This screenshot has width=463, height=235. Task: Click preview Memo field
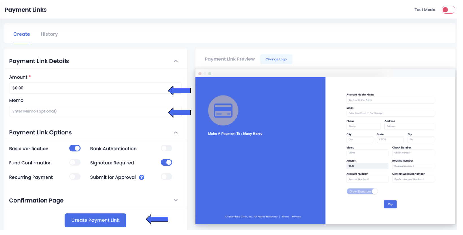pyautogui.click(x=367, y=153)
